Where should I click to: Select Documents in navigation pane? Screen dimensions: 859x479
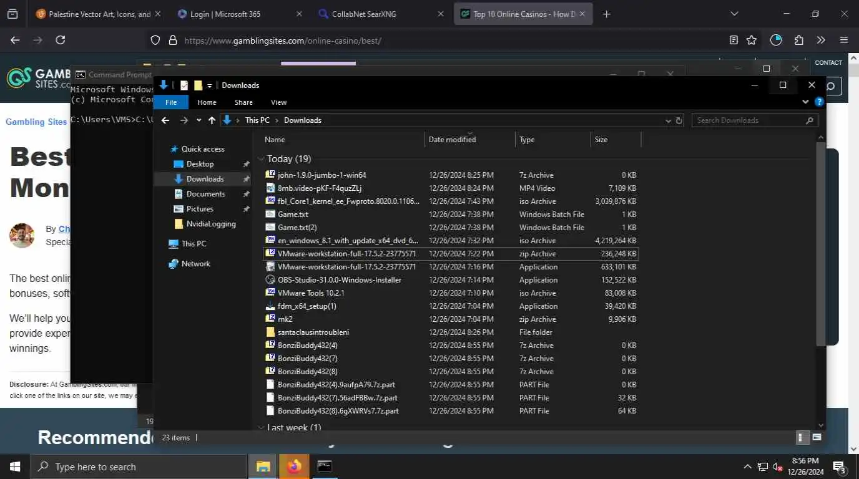click(x=205, y=194)
